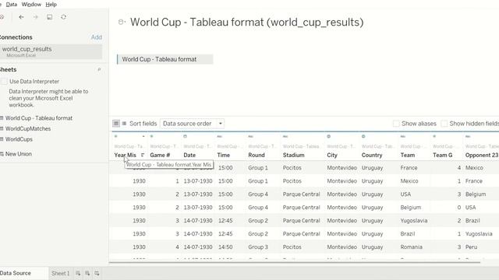Switch to Sheet 1 tab

pos(61,273)
